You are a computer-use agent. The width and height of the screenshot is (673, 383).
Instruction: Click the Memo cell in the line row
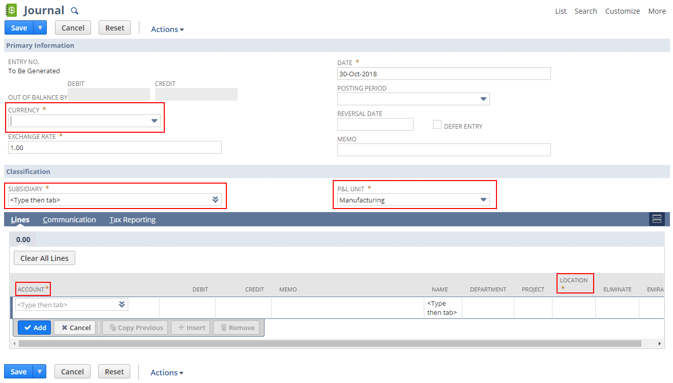(347, 308)
